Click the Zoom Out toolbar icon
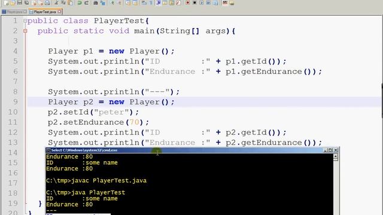This screenshot has width=383, height=215. pos(120,2)
